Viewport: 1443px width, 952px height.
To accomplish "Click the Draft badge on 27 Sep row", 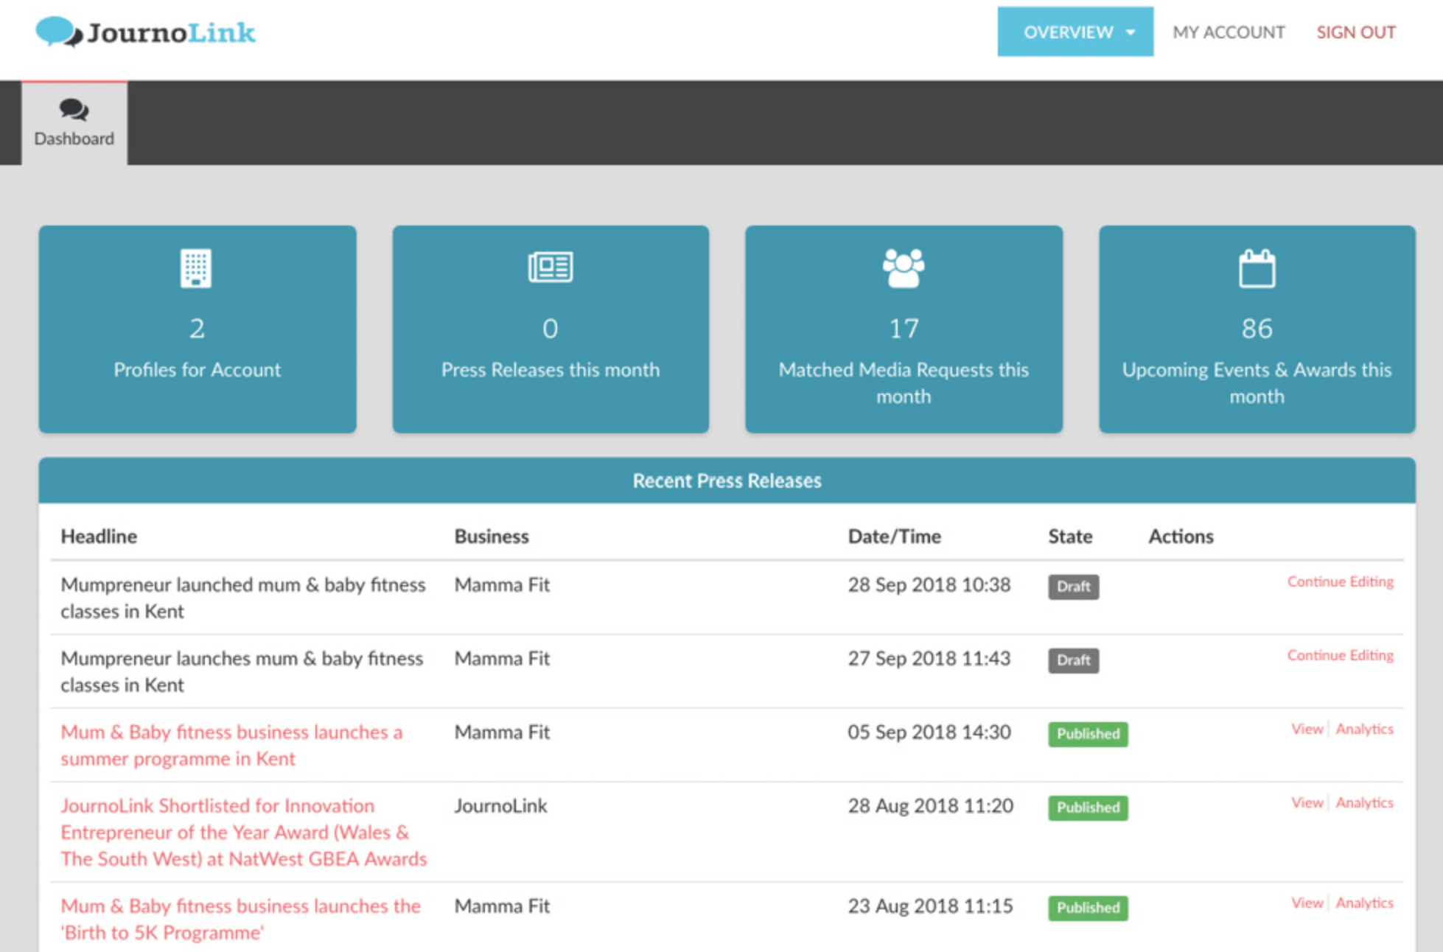I will [x=1073, y=660].
